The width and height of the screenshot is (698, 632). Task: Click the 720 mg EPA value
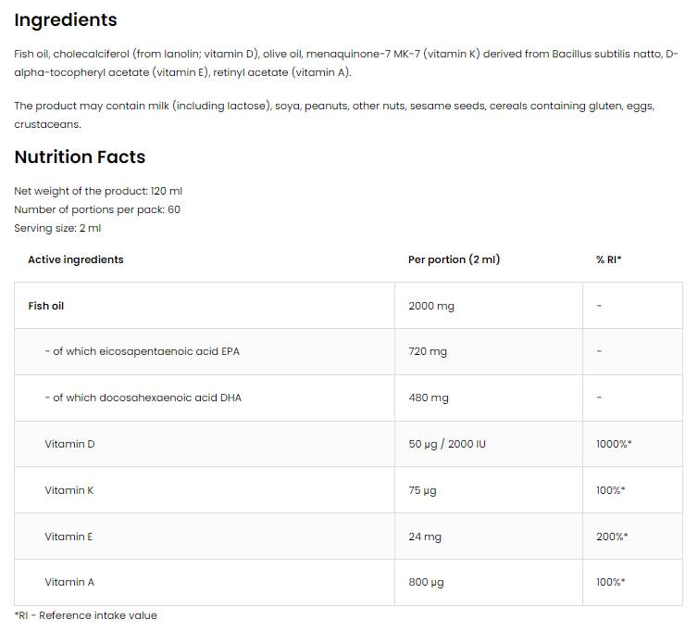(428, 352)
